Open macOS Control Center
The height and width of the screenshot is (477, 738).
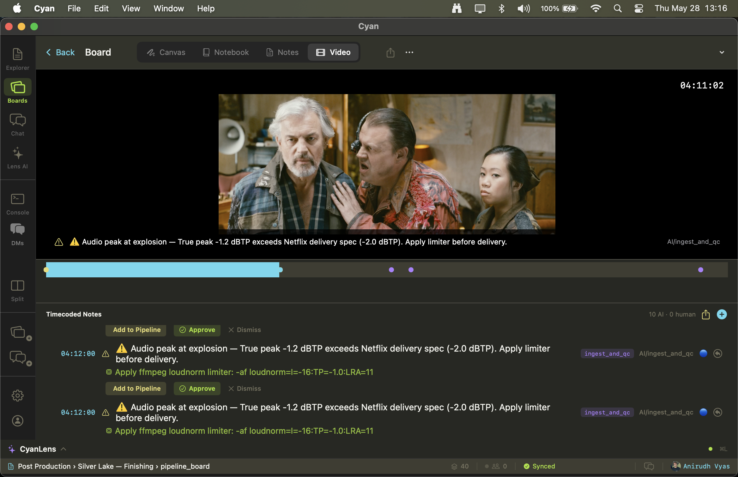point(639,9)
